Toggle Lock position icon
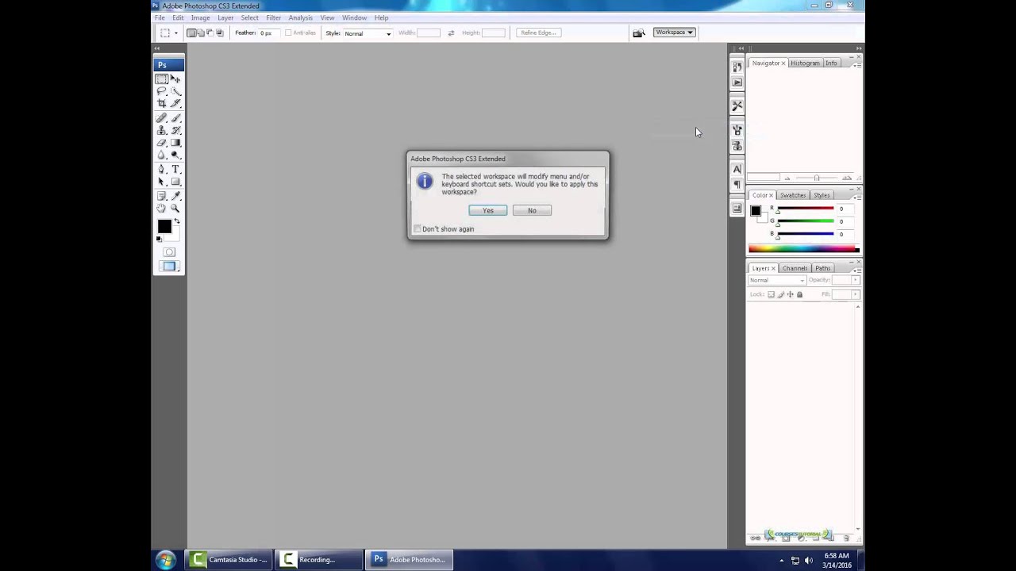Screen dimensions: 1016x571 pos(790,295)
